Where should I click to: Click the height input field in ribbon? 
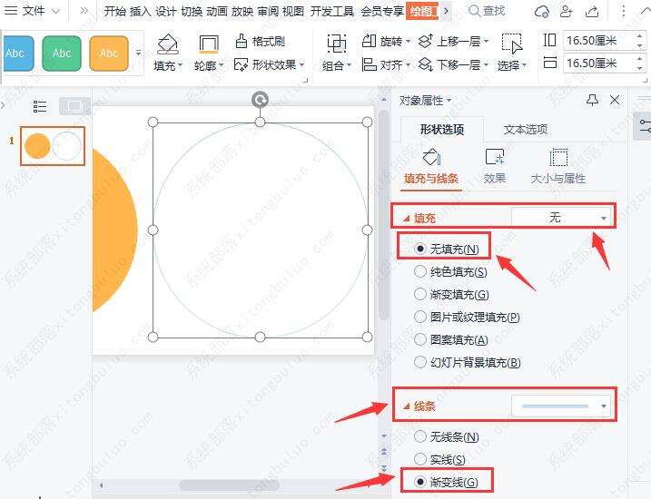coord(599,41)
